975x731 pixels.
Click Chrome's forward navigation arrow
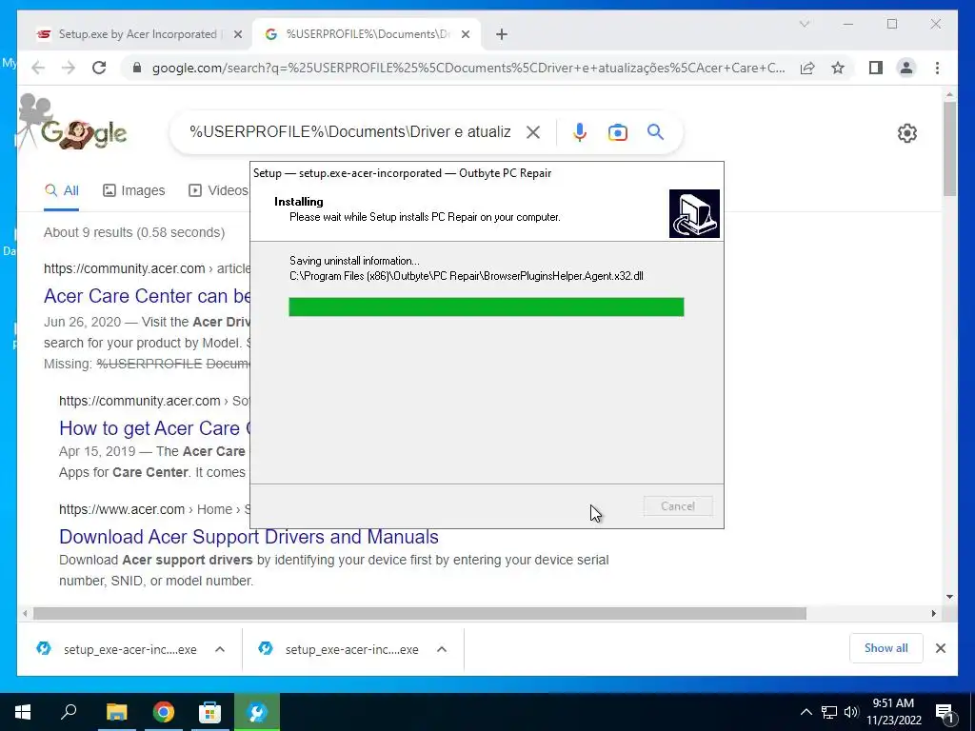[69, 68]
